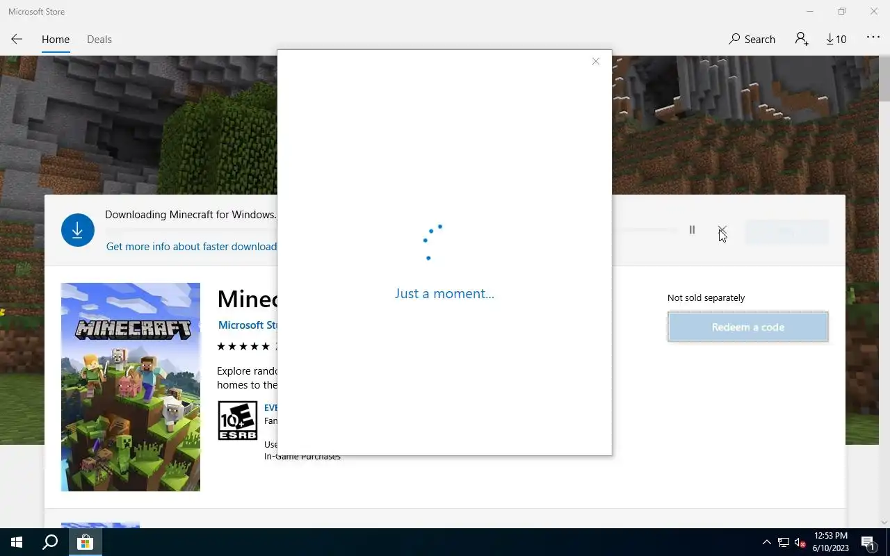Open the Microsoft Studios publisher link
The width and height of the screenshot is (890, 556).
click(248, 325)
